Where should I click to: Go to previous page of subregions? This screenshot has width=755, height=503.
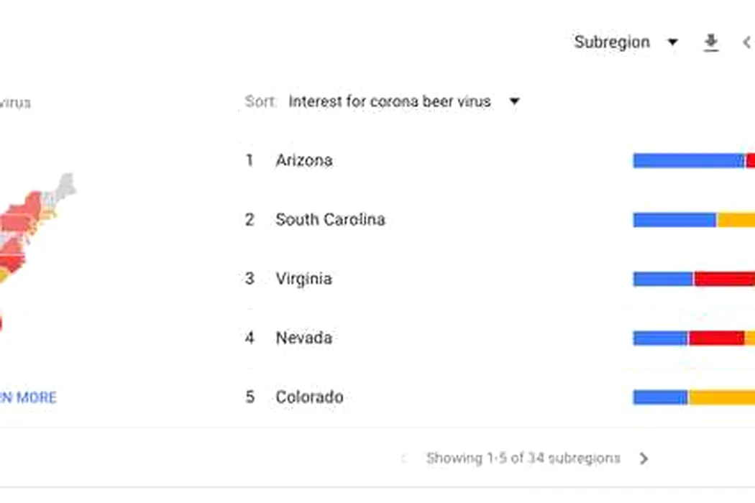(404, 458)
